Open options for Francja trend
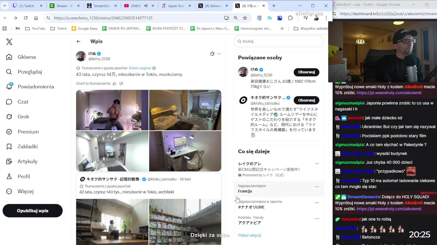Image resolution: width=437 pixels, height=245 pixels. click(x=317, y=186)
